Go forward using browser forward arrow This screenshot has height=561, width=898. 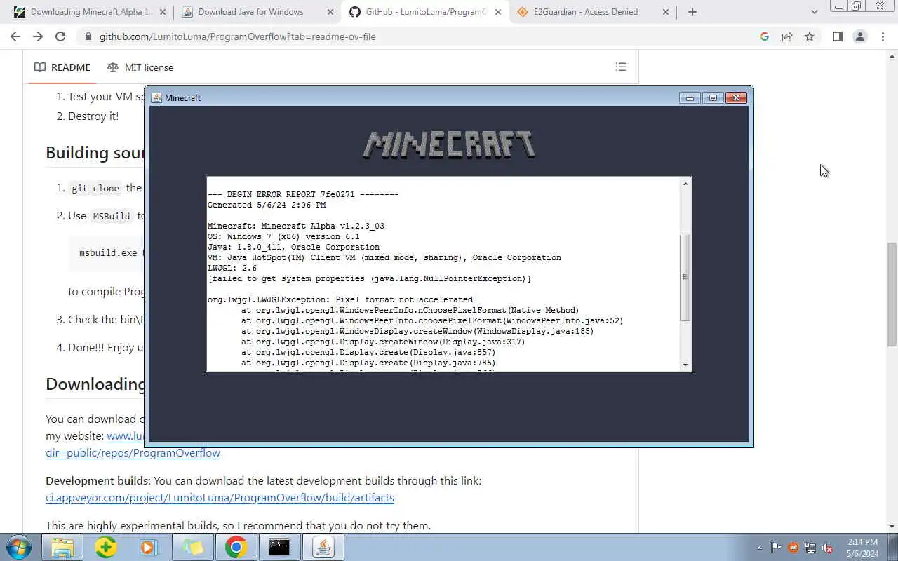(38, 36)
